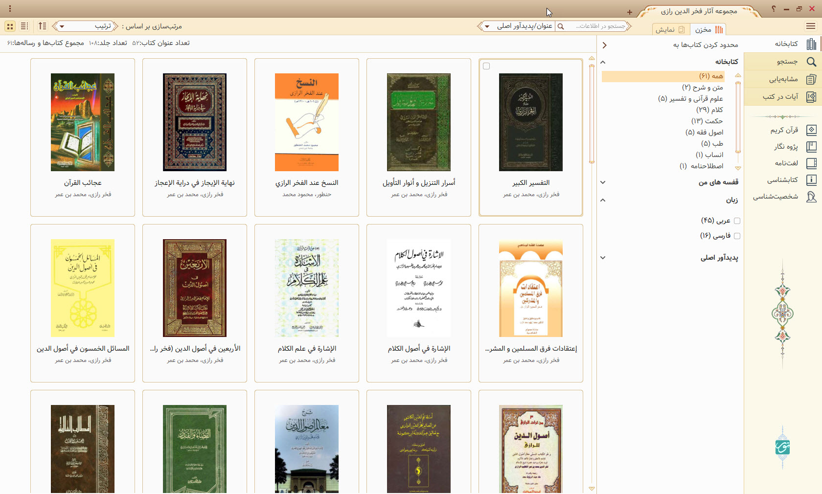Open the hamburger menu icon
This screenshot has width=822, height=494.
811,26
